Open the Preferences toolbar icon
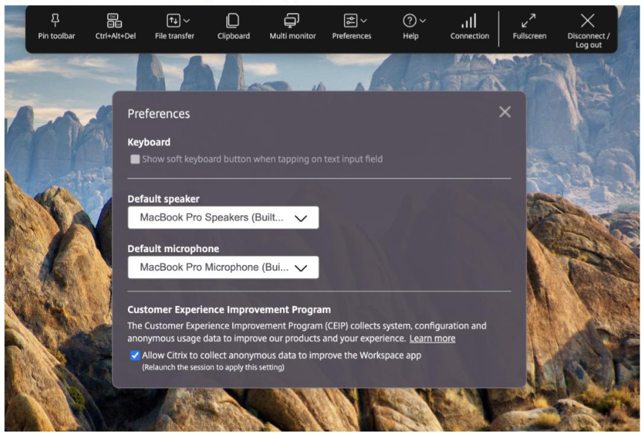 coord(351,21)
